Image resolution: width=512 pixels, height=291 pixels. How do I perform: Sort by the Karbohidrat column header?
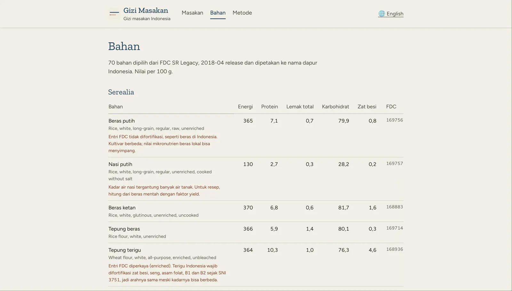335,107
